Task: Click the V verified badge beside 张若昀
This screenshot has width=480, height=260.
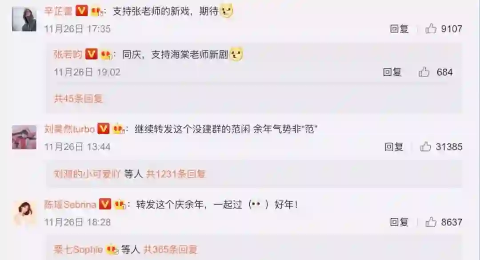Action: click(x=91, y=54)
